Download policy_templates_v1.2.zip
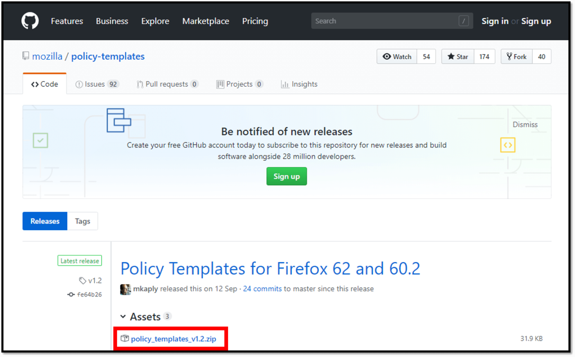 click(173, 339)
